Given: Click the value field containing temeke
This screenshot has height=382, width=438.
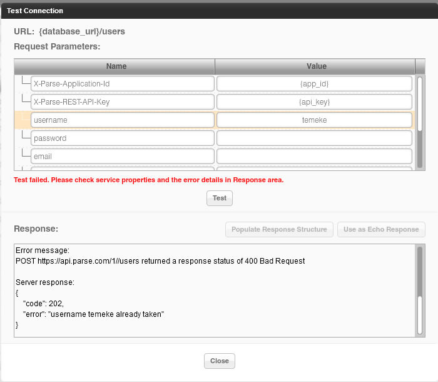Looking at the screenshot, I should pyautogui.click(x=314, y=120).
